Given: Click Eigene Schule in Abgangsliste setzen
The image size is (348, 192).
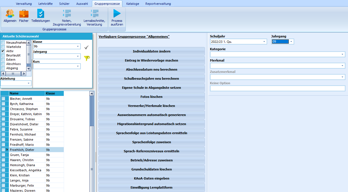Looking at the screenshot, I should (x=152, y=88).
